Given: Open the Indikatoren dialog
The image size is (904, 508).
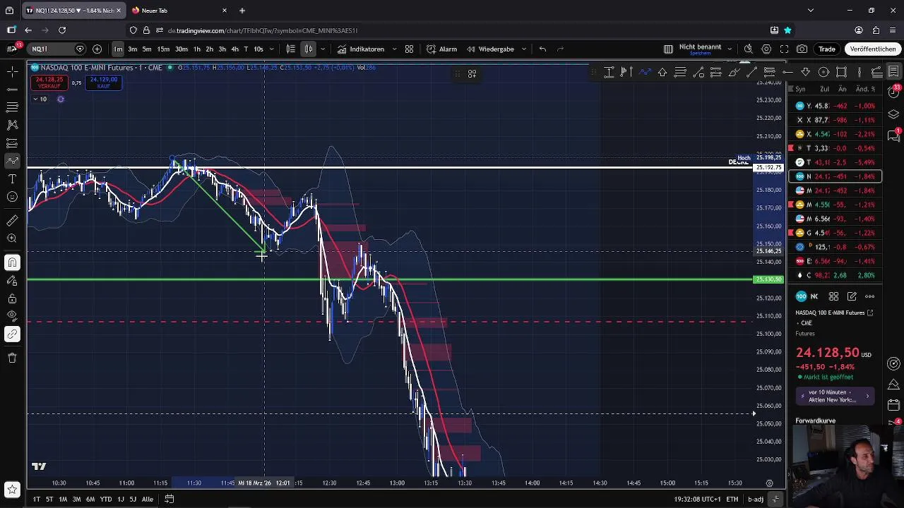Looking at the screenshot, I should (361, 49).
